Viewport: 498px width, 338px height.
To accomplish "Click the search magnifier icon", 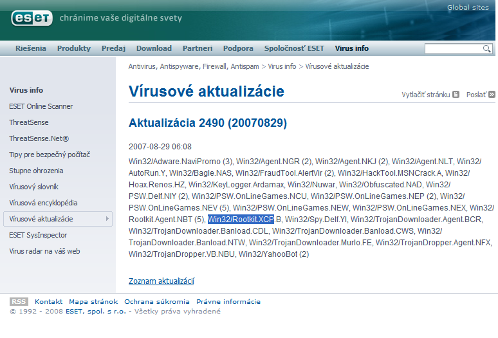I will [487, 49].
